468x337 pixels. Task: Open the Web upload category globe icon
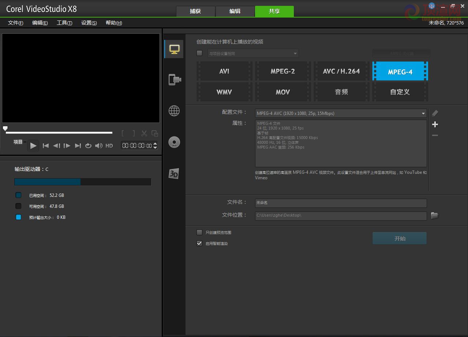click(x=174, y=111)
